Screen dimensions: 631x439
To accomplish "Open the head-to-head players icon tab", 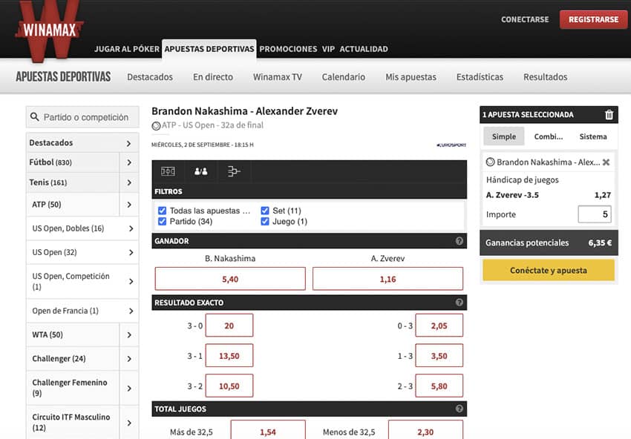I will (x=201, y=171).
